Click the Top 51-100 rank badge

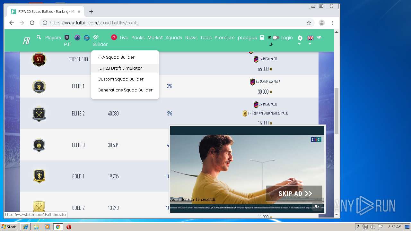tap(39, 59)
